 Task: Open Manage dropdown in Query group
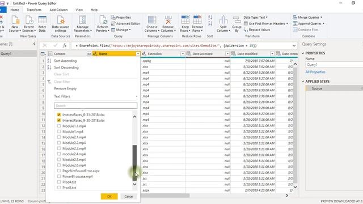coord(121,30)
